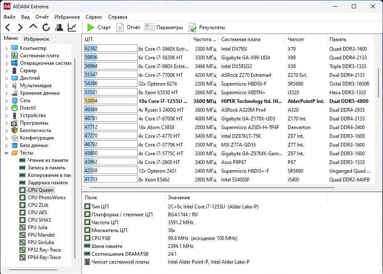Open the Сервис menu

pyautogui.click(x=94, y=17)
